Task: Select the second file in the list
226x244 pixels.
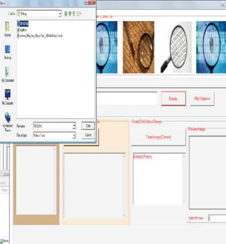Action: click(x=22, y=30)
